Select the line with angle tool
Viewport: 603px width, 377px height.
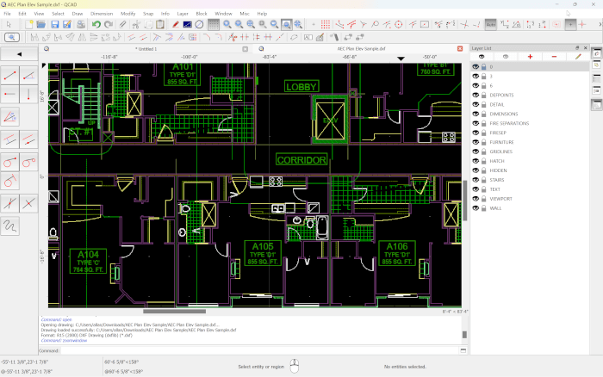click(x=28, y=76)
